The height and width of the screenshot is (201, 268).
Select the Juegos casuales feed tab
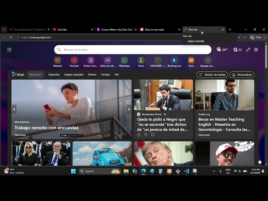coord(74,75)
